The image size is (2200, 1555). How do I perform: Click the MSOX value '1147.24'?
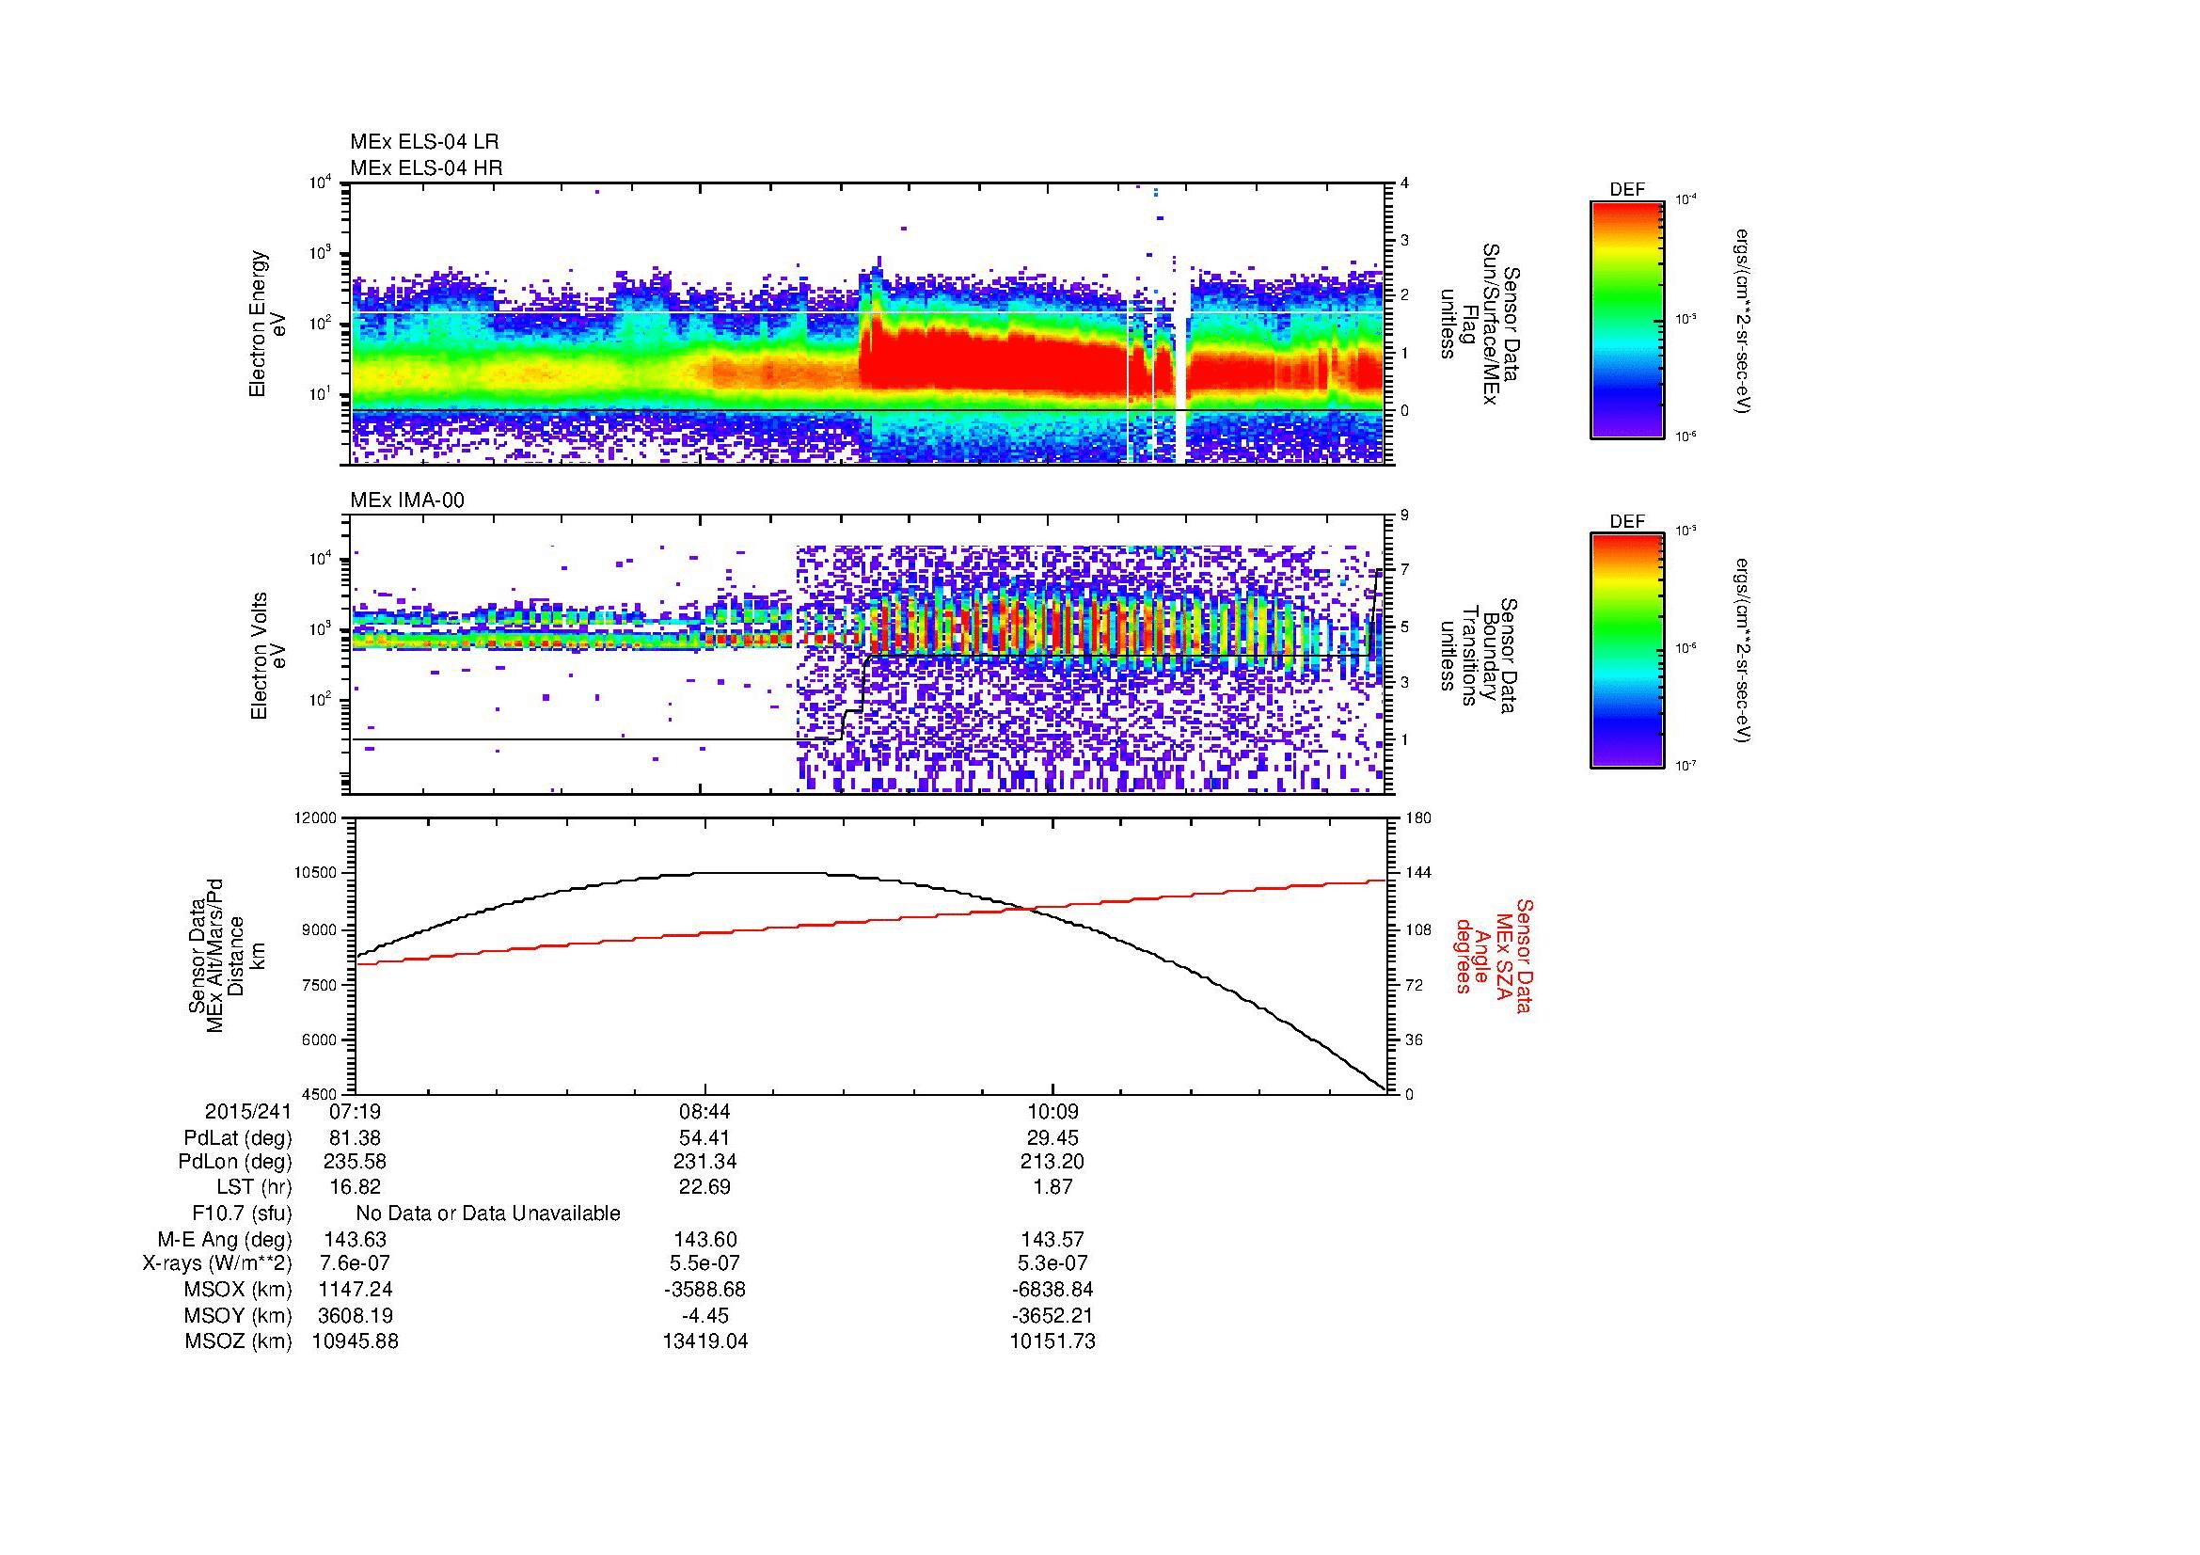[356, 1290]
